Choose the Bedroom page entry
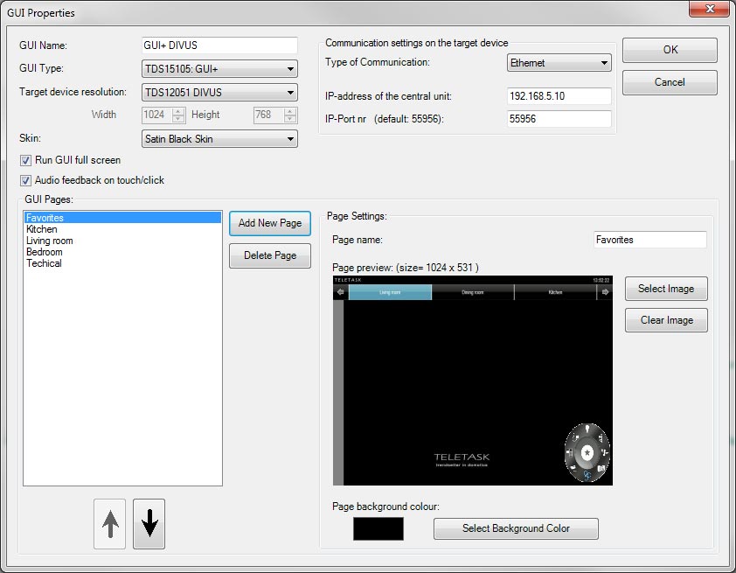Screen dimensions: 736x573 tap(45, 252)
